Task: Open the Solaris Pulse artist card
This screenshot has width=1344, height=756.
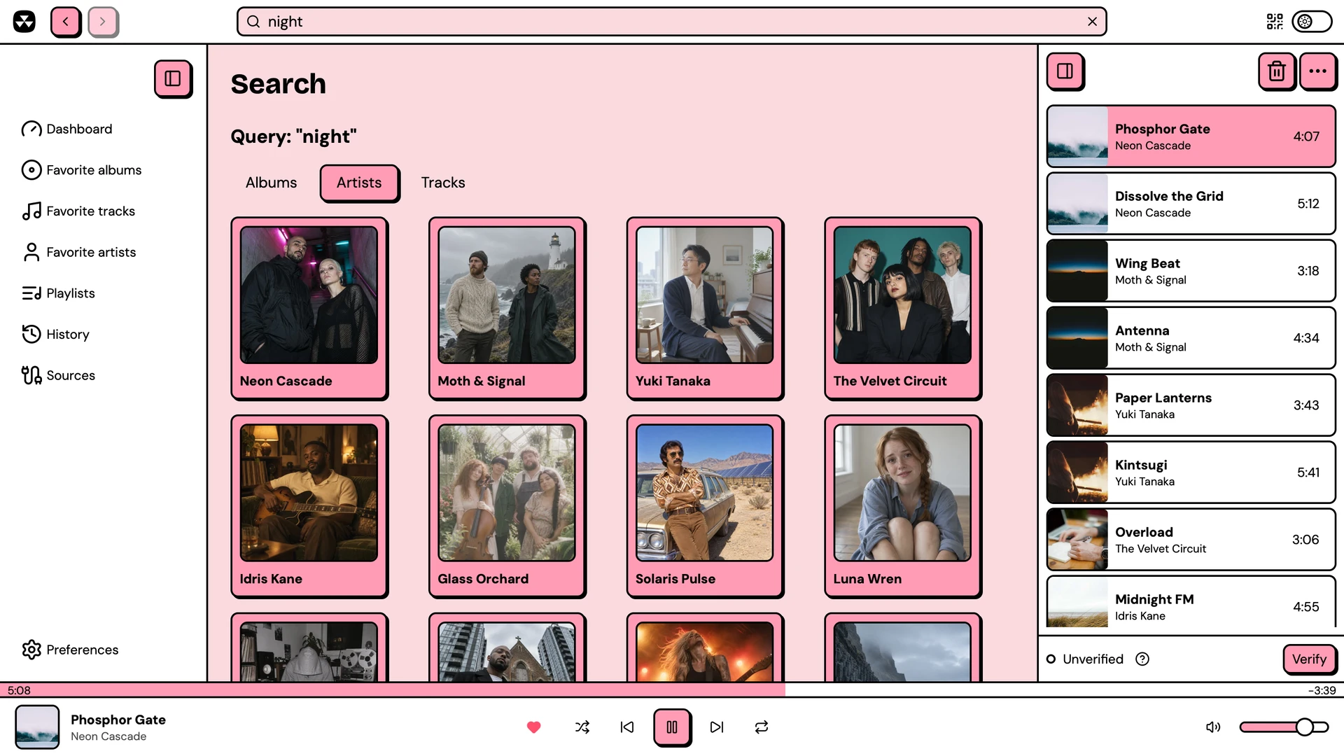Action: point(705,507)
